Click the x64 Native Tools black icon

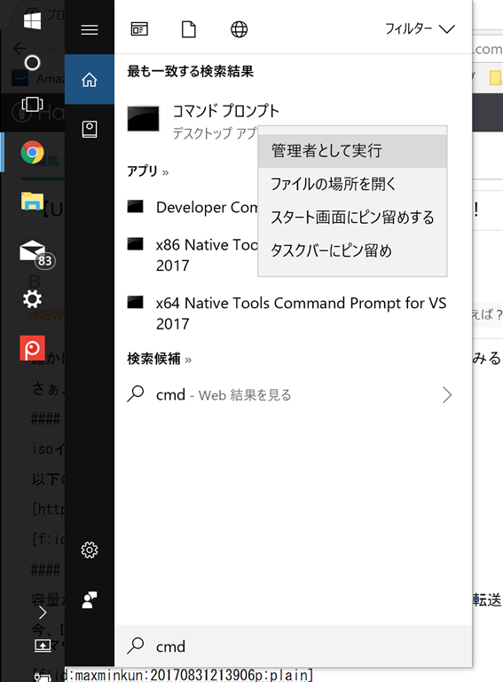[135, 302]
